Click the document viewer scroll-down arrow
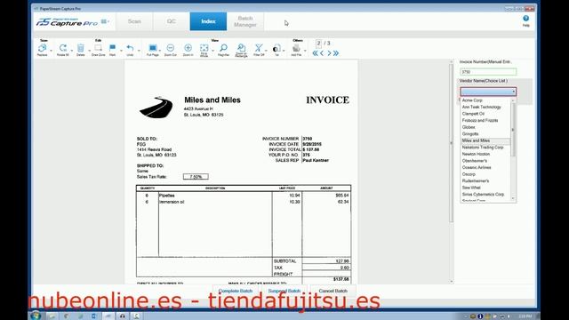Screen dimensions: 569x320 tap(452, 281)
